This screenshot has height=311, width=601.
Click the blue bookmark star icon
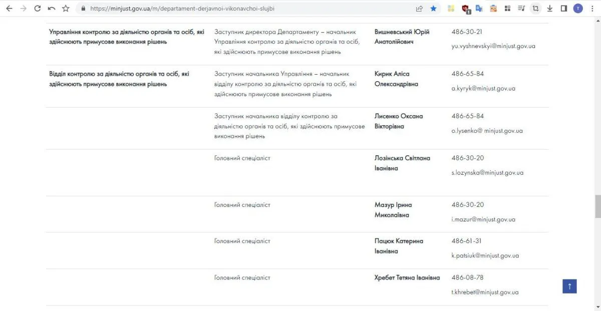coord(433,9)
